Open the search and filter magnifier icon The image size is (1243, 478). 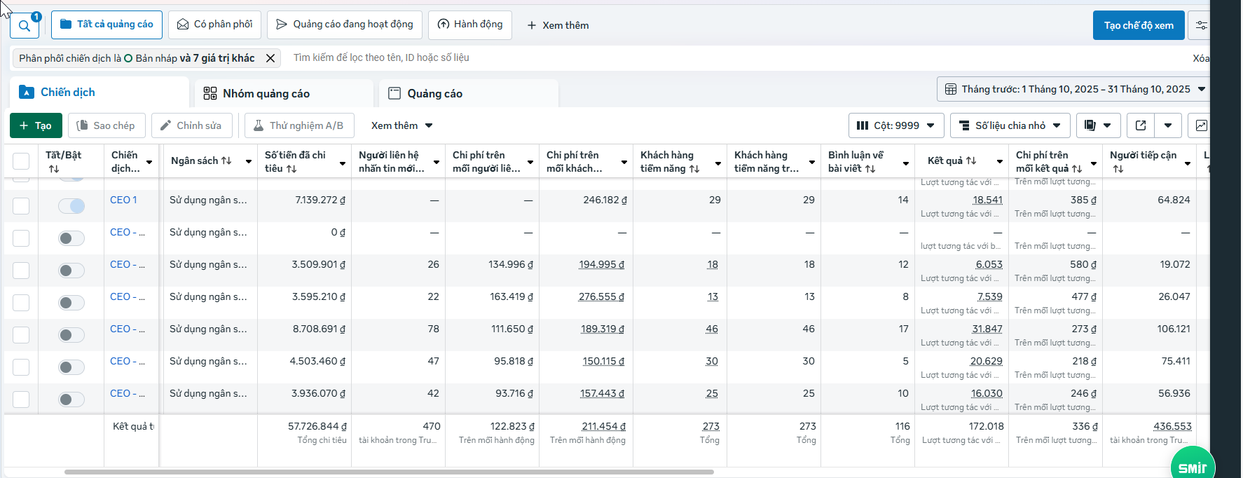(25, 26)
